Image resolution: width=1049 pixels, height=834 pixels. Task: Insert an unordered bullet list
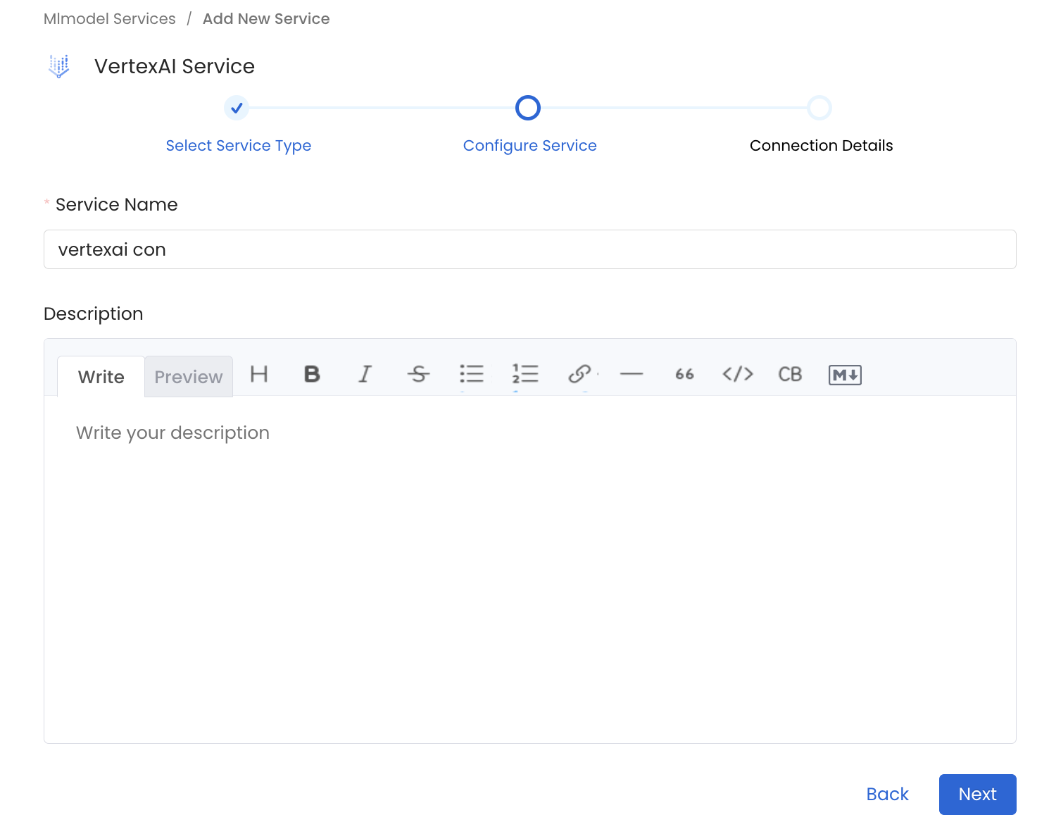pyautogui.click(x=471, y=374)
